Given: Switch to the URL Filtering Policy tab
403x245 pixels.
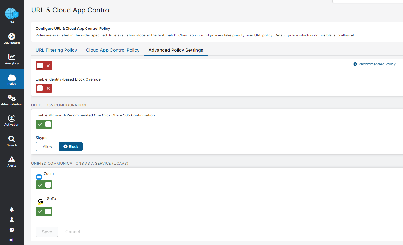Looking at the screenshot, I should pyautogui.click(x=56, y=50).
